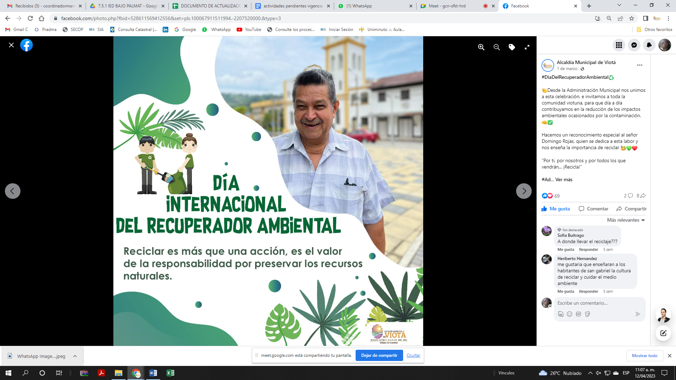Toggle browser side panel
This screenshot has height=380, width=676.
click(645, 18)
